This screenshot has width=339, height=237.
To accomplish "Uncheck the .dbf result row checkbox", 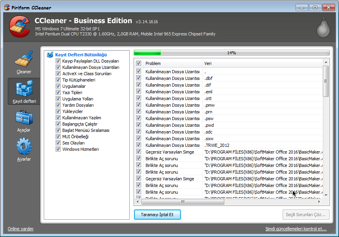I will 139,78.
